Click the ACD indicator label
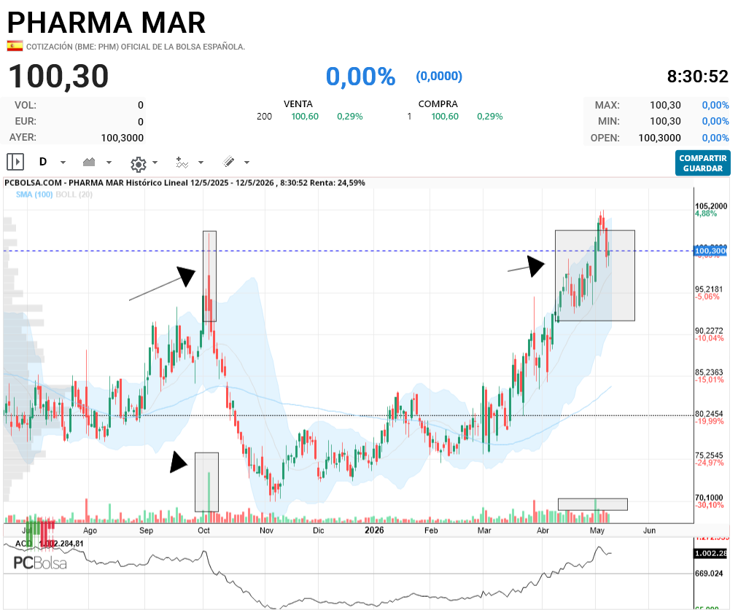The width and height of the screenshot is (738, 610). tap(23, 544)
